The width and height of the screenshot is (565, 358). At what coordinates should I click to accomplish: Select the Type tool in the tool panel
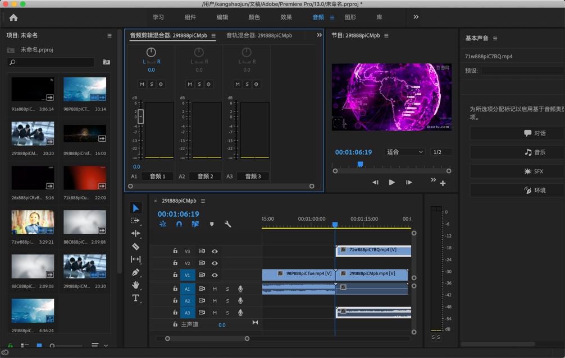click(135, 299)
